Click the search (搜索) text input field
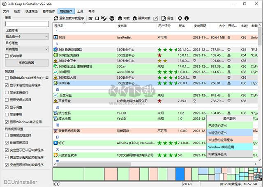The width and height of the screenshot is (263, 187). click(27, 24)
